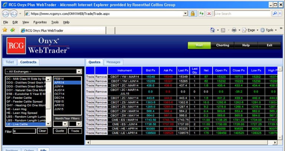Viewport: 285px width, 151px height.
Task: Expand the All Exchanges dropdown
Action: (79, 71)
